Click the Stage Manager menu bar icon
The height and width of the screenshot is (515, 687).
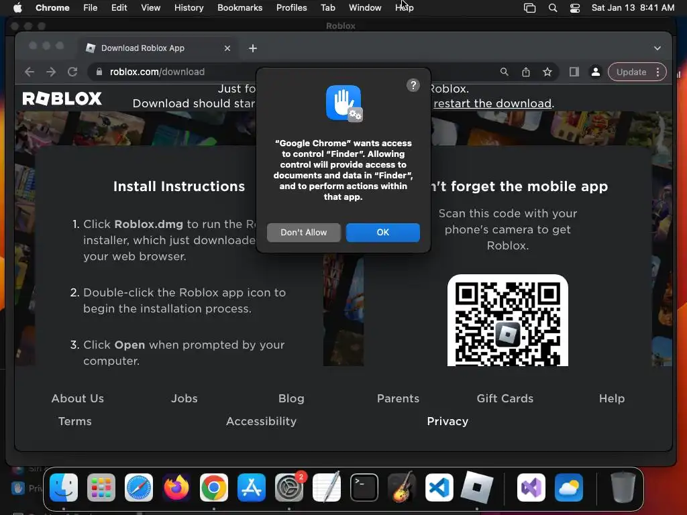click(x=530, y=7)
